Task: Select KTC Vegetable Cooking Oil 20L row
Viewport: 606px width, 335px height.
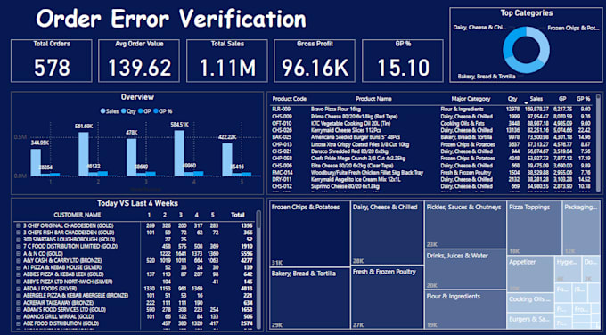Action: click(431, 124)
